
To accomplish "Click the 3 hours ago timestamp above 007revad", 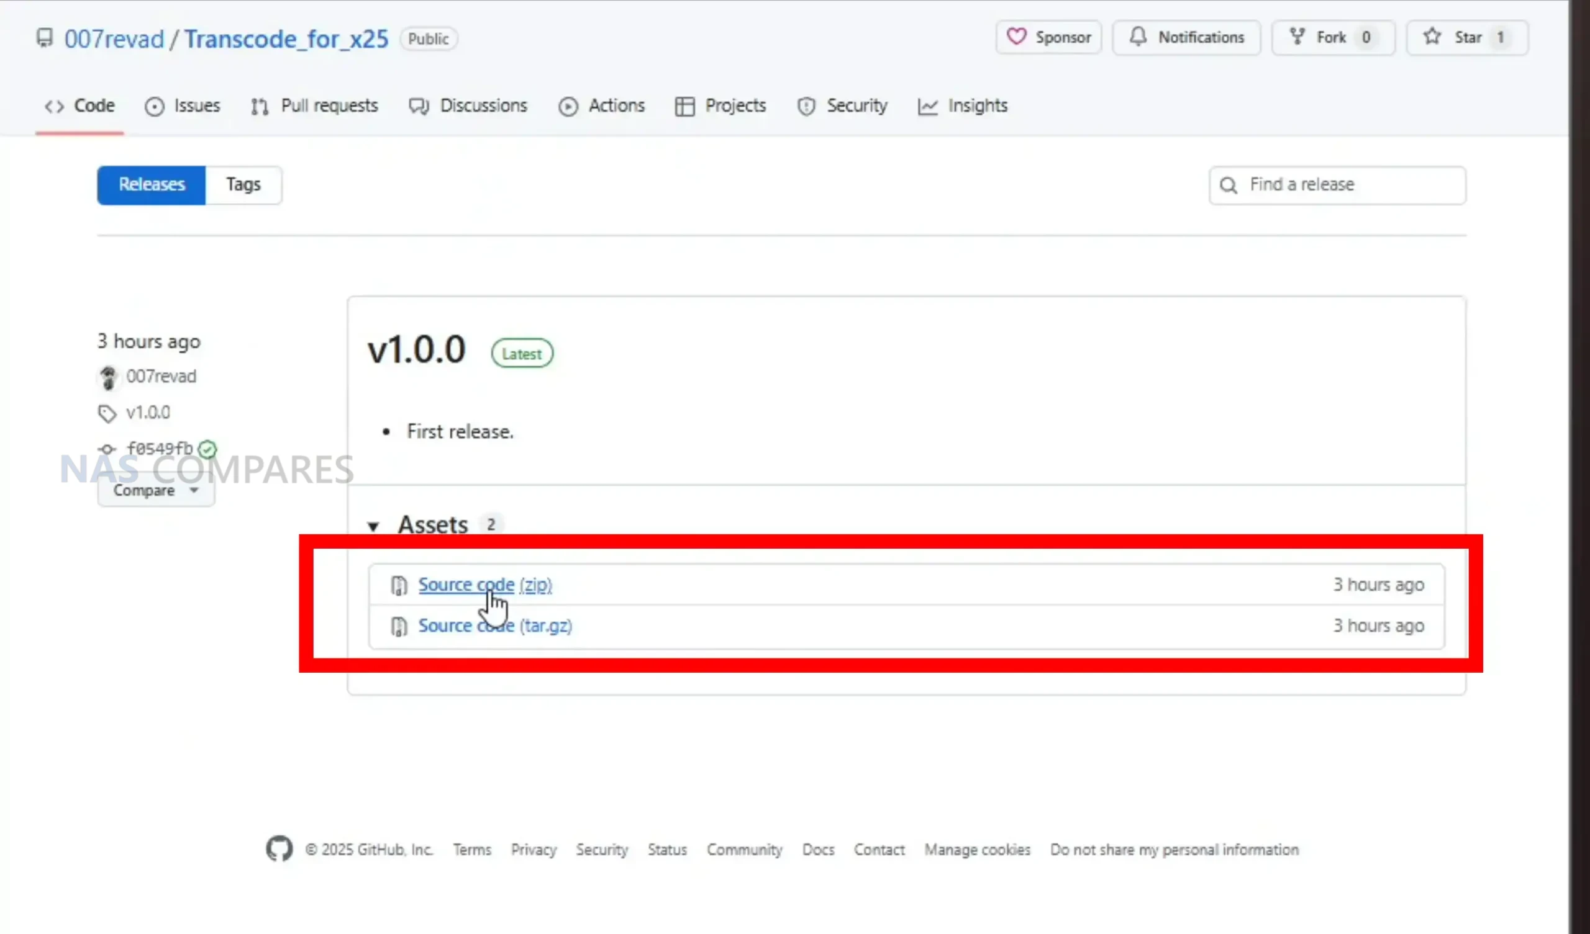I will [149, 341].
